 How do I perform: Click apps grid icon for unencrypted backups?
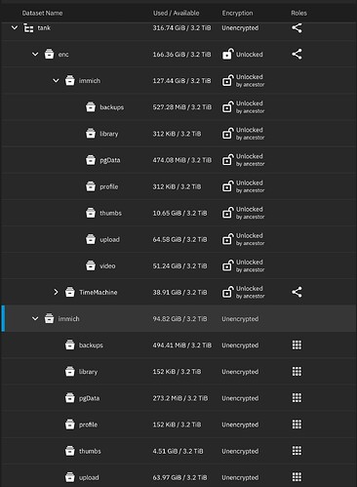297,345
